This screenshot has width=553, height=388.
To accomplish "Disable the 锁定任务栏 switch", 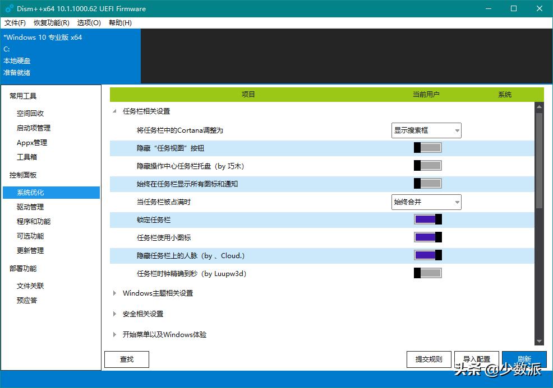I will click(x=427, y=219).
